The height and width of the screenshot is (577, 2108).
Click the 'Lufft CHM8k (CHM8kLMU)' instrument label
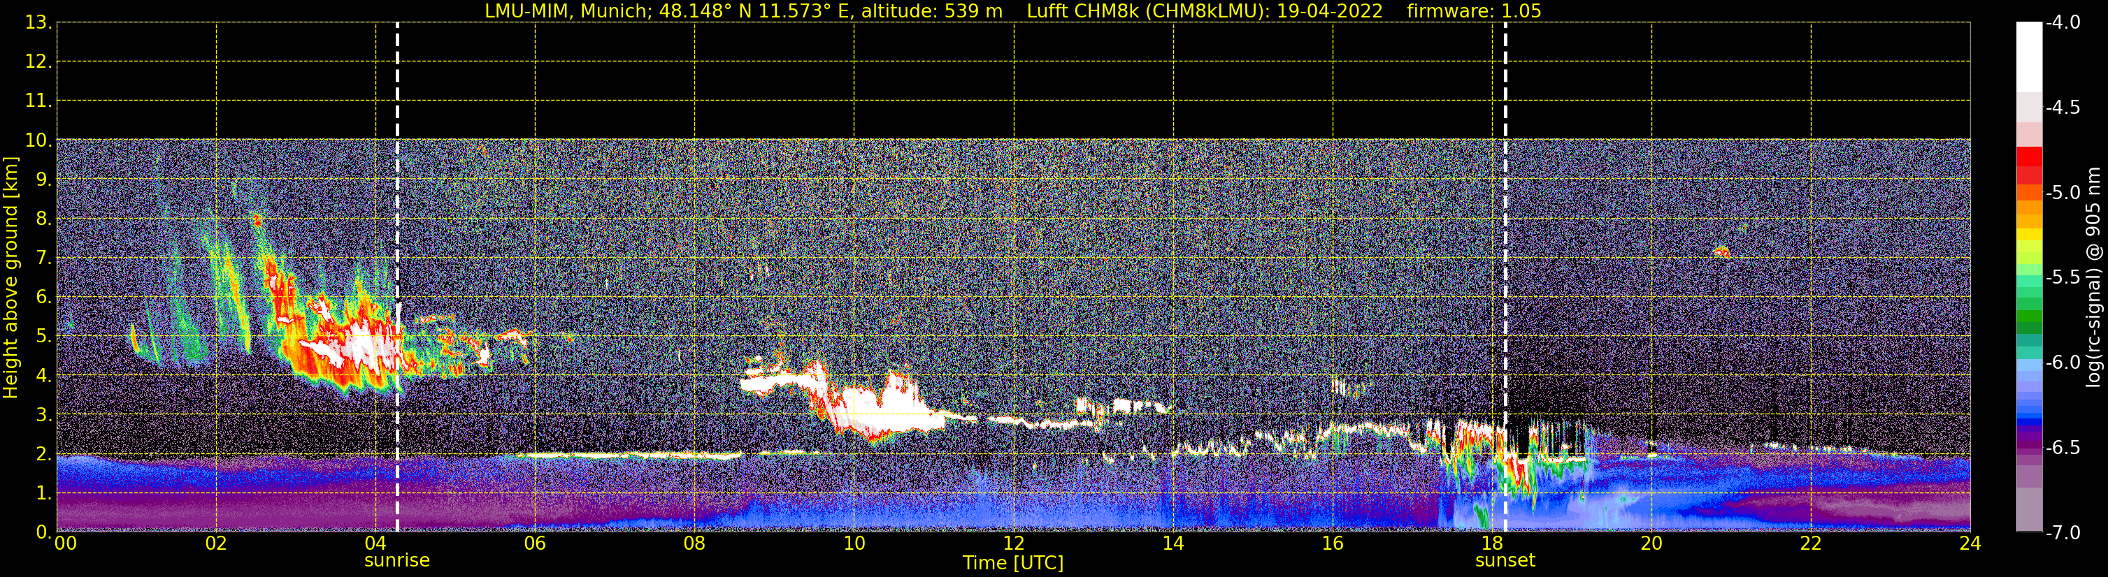[x=1142, y=10]
